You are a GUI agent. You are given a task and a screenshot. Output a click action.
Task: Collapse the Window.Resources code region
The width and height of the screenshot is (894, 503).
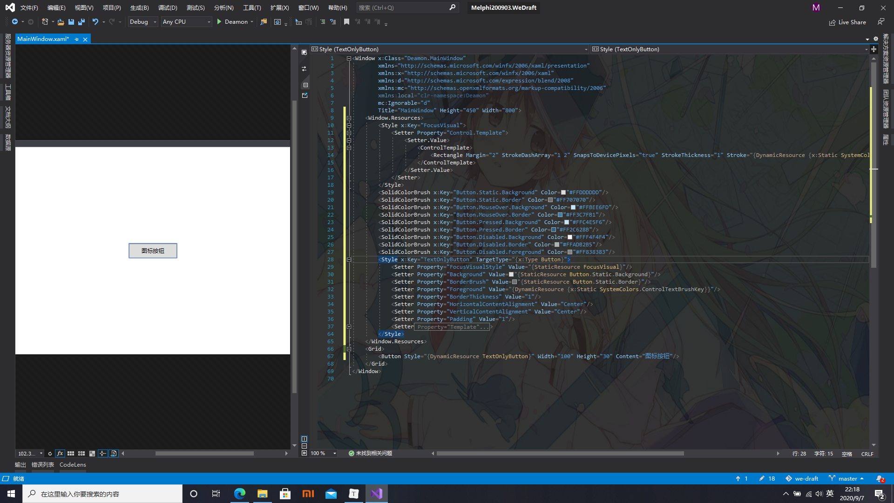tap(349, 118)
